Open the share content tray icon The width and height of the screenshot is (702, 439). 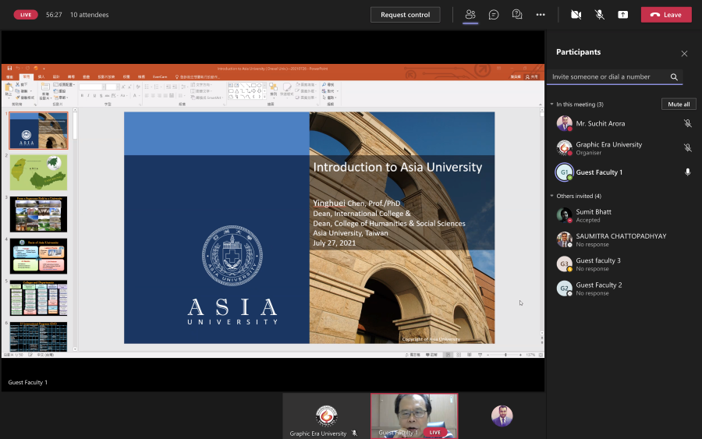pyautogui.click(x=622, y=14)
